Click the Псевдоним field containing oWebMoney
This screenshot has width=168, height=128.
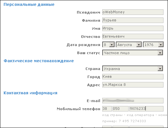tap(133, 12)
